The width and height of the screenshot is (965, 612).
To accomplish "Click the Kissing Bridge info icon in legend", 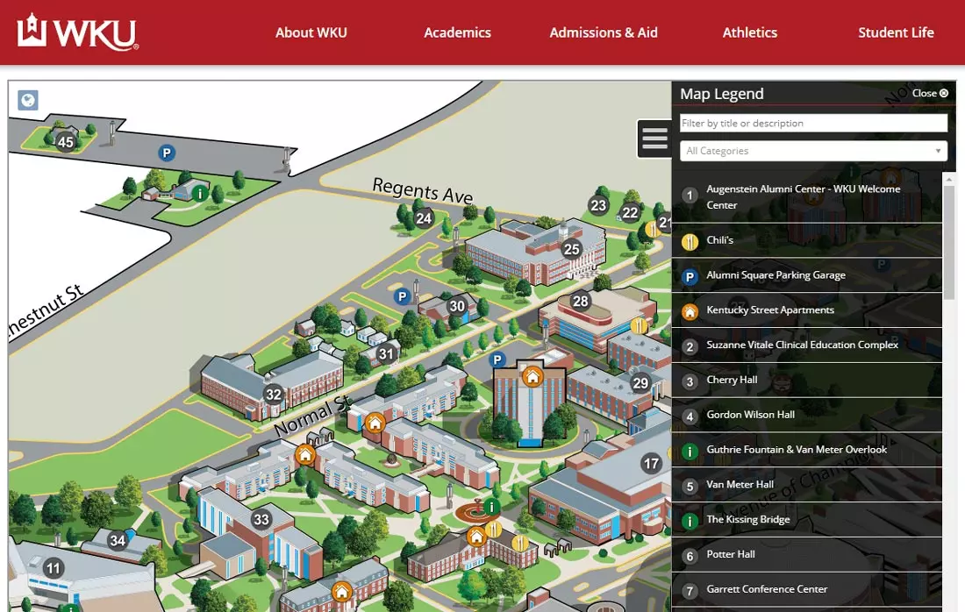I will 691,519.
